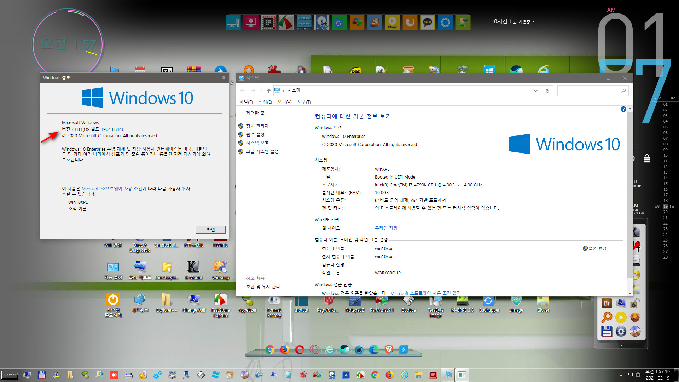
Task: Launch Brave from the glass shelf dock
Action: tap(389, 350)
